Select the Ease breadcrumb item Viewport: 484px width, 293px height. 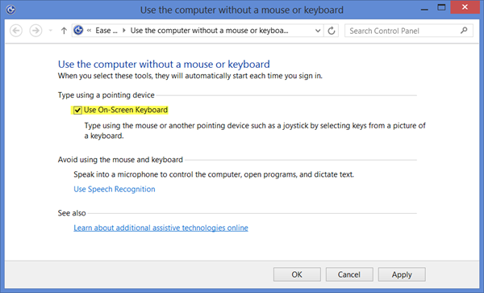[106, 30]
